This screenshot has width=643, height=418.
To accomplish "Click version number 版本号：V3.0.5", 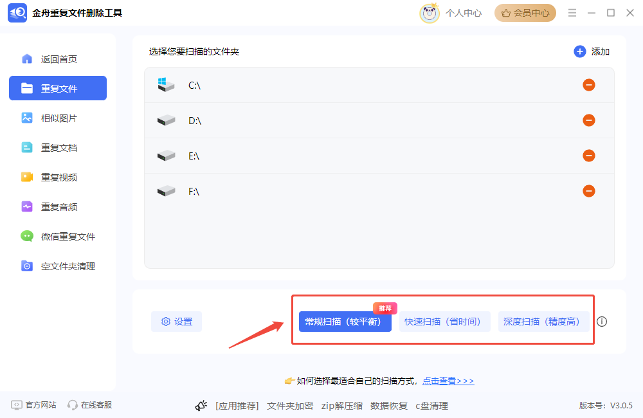I will tap(606, 406).
